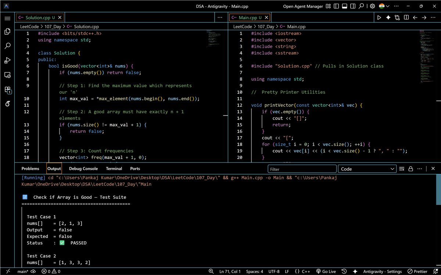The image size is (441, 275).
Task: Select the Solution.cpp editor tab
Action: click(x=39, y=17)
